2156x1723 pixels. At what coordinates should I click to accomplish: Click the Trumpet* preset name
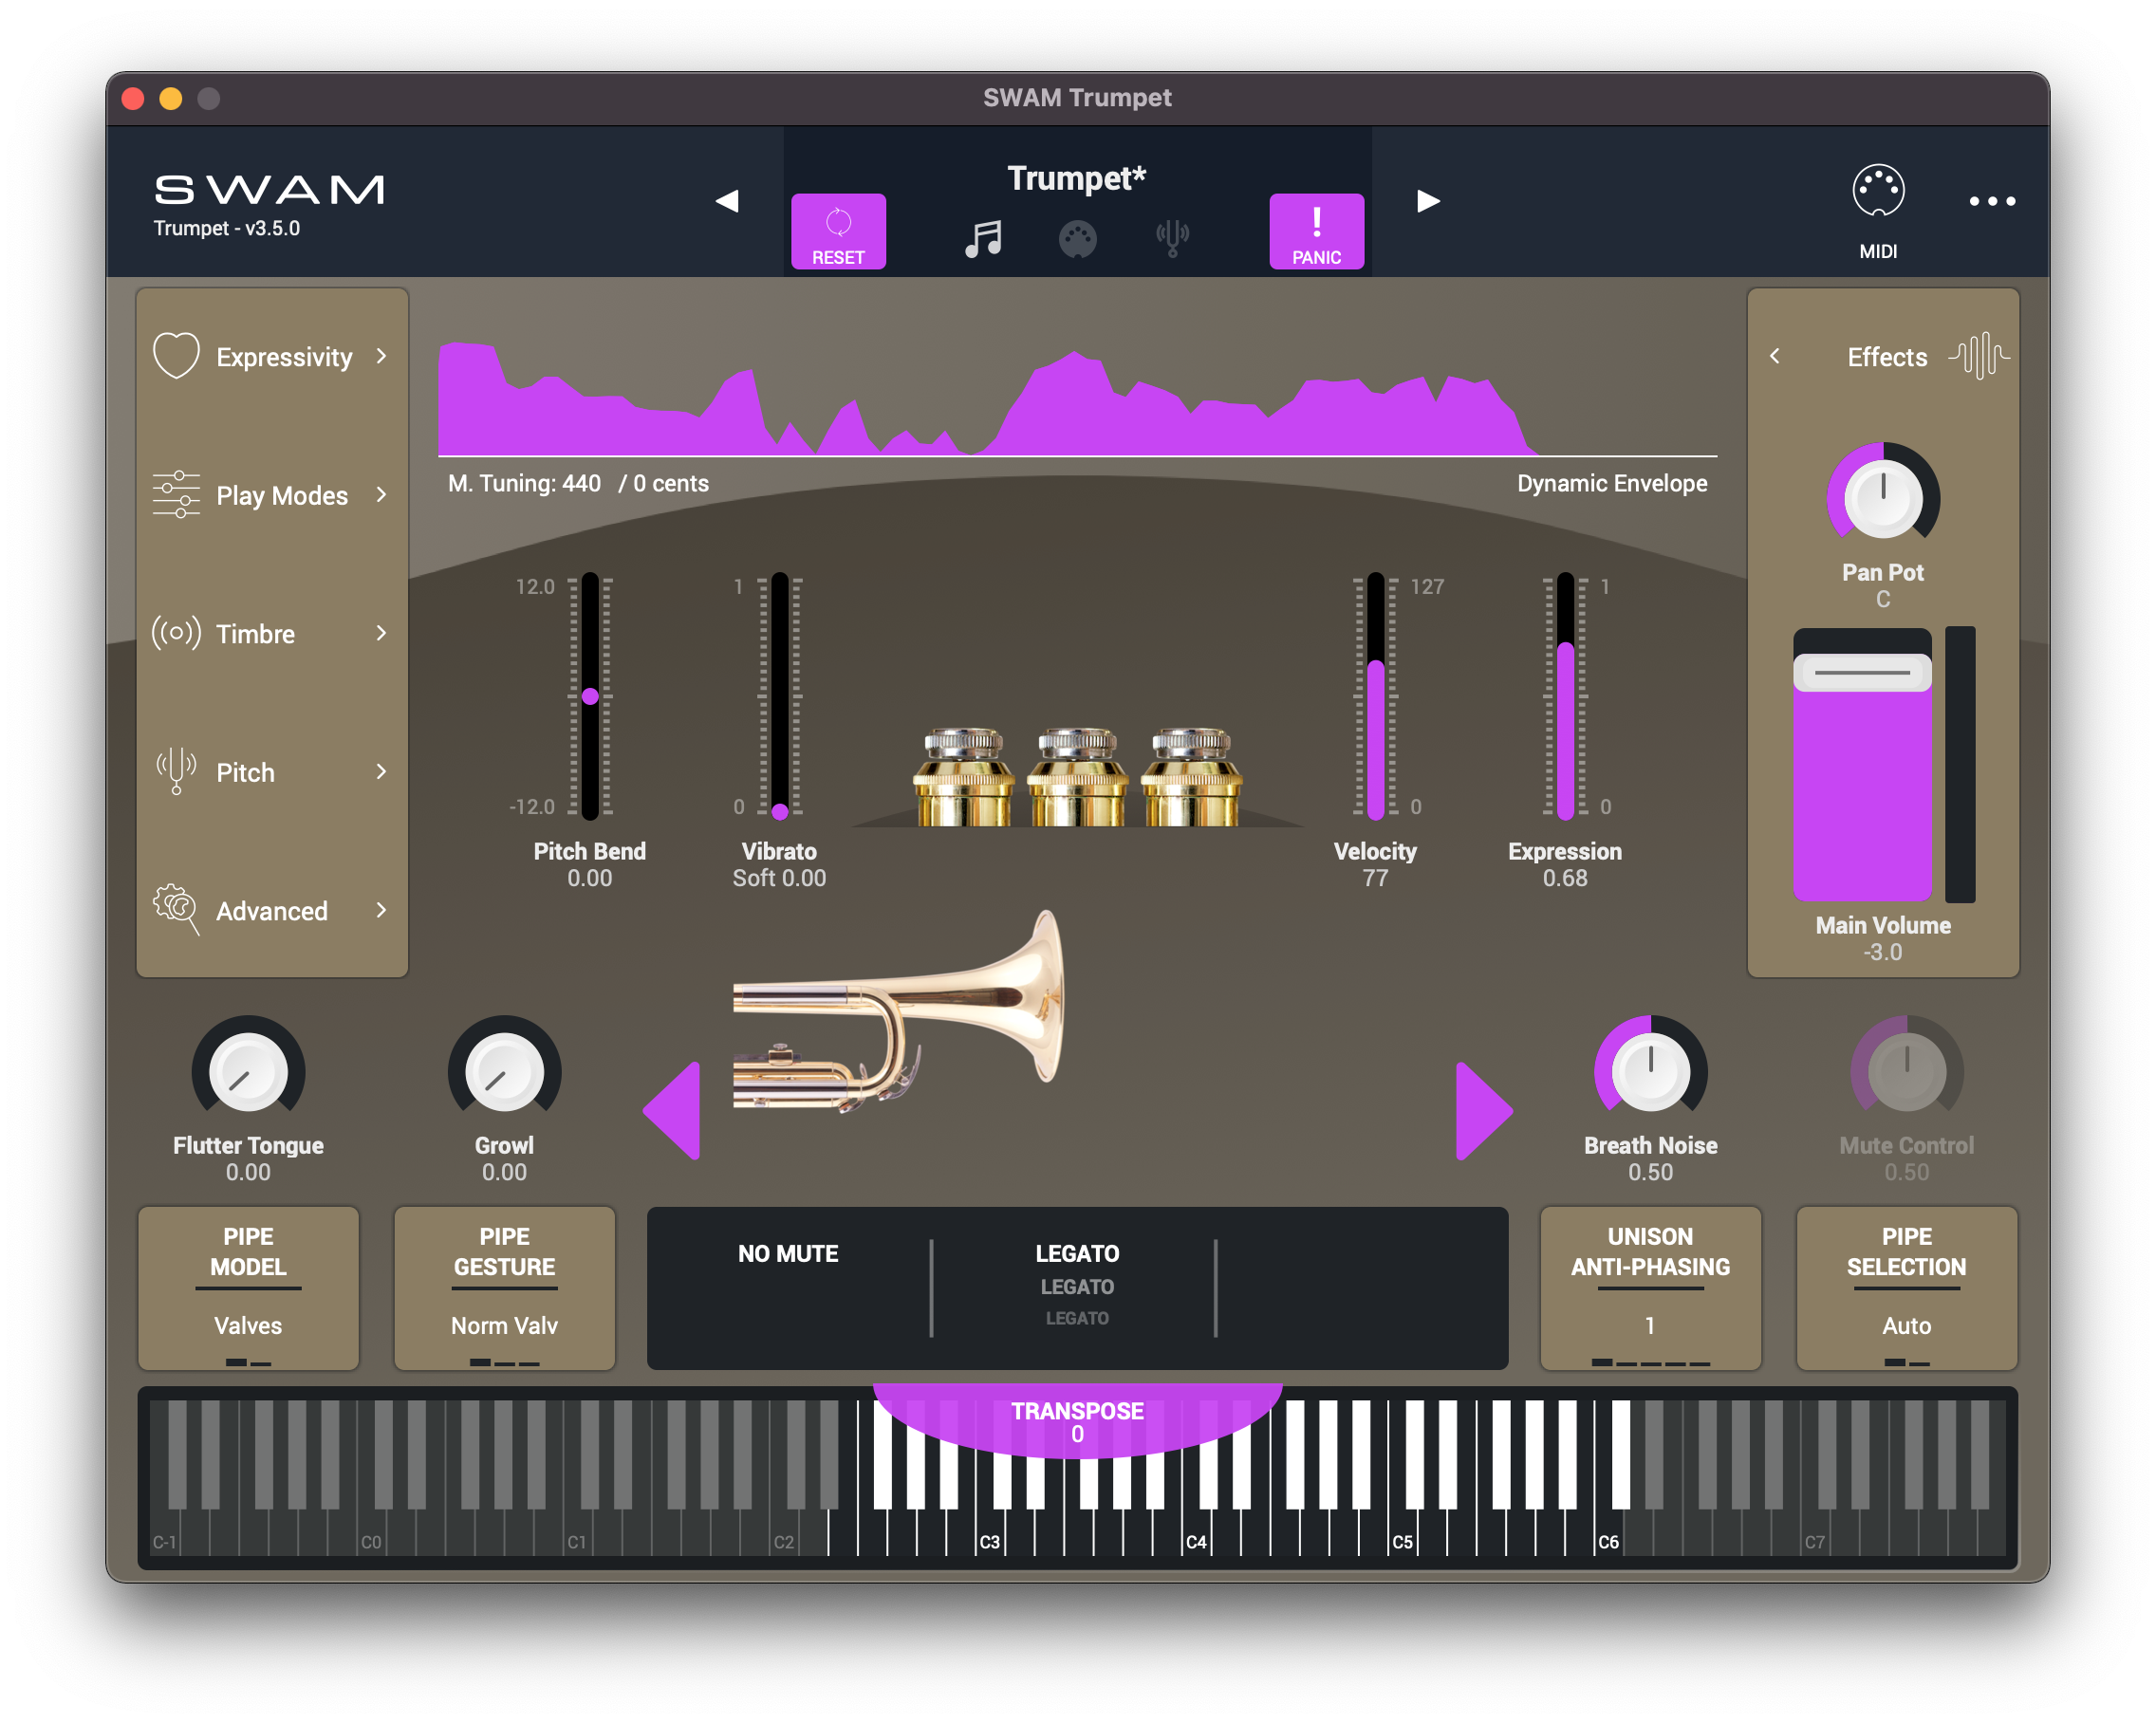[x=1077, y=178]
